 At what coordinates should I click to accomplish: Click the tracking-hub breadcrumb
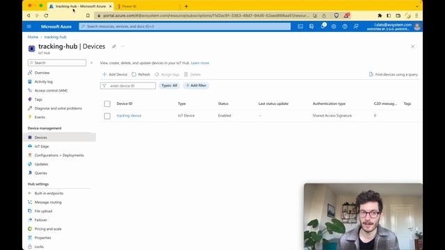coord(56,37)
